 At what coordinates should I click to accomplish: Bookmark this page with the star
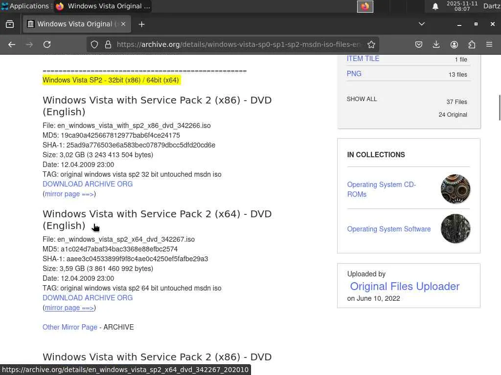pos(371,44)
